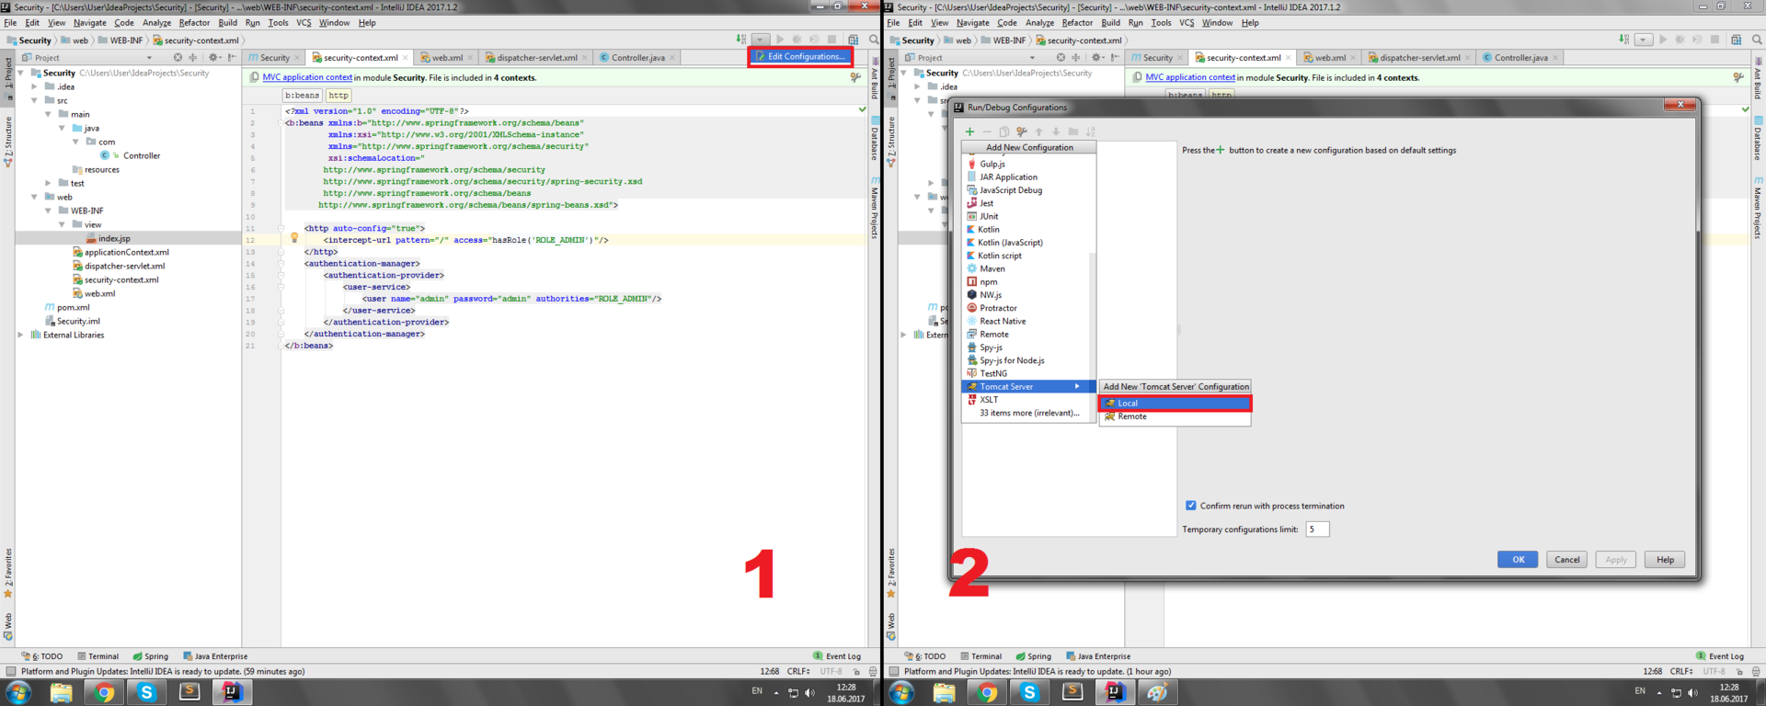Select Remote under Tomcat Server submenu
The height and width of the screenshot is (706, 1766).
[x=1175, y=416]
